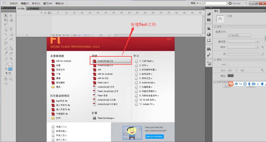Open the stroke color swatch
Viewport: 266px width, 142px height.
(10, 64)
